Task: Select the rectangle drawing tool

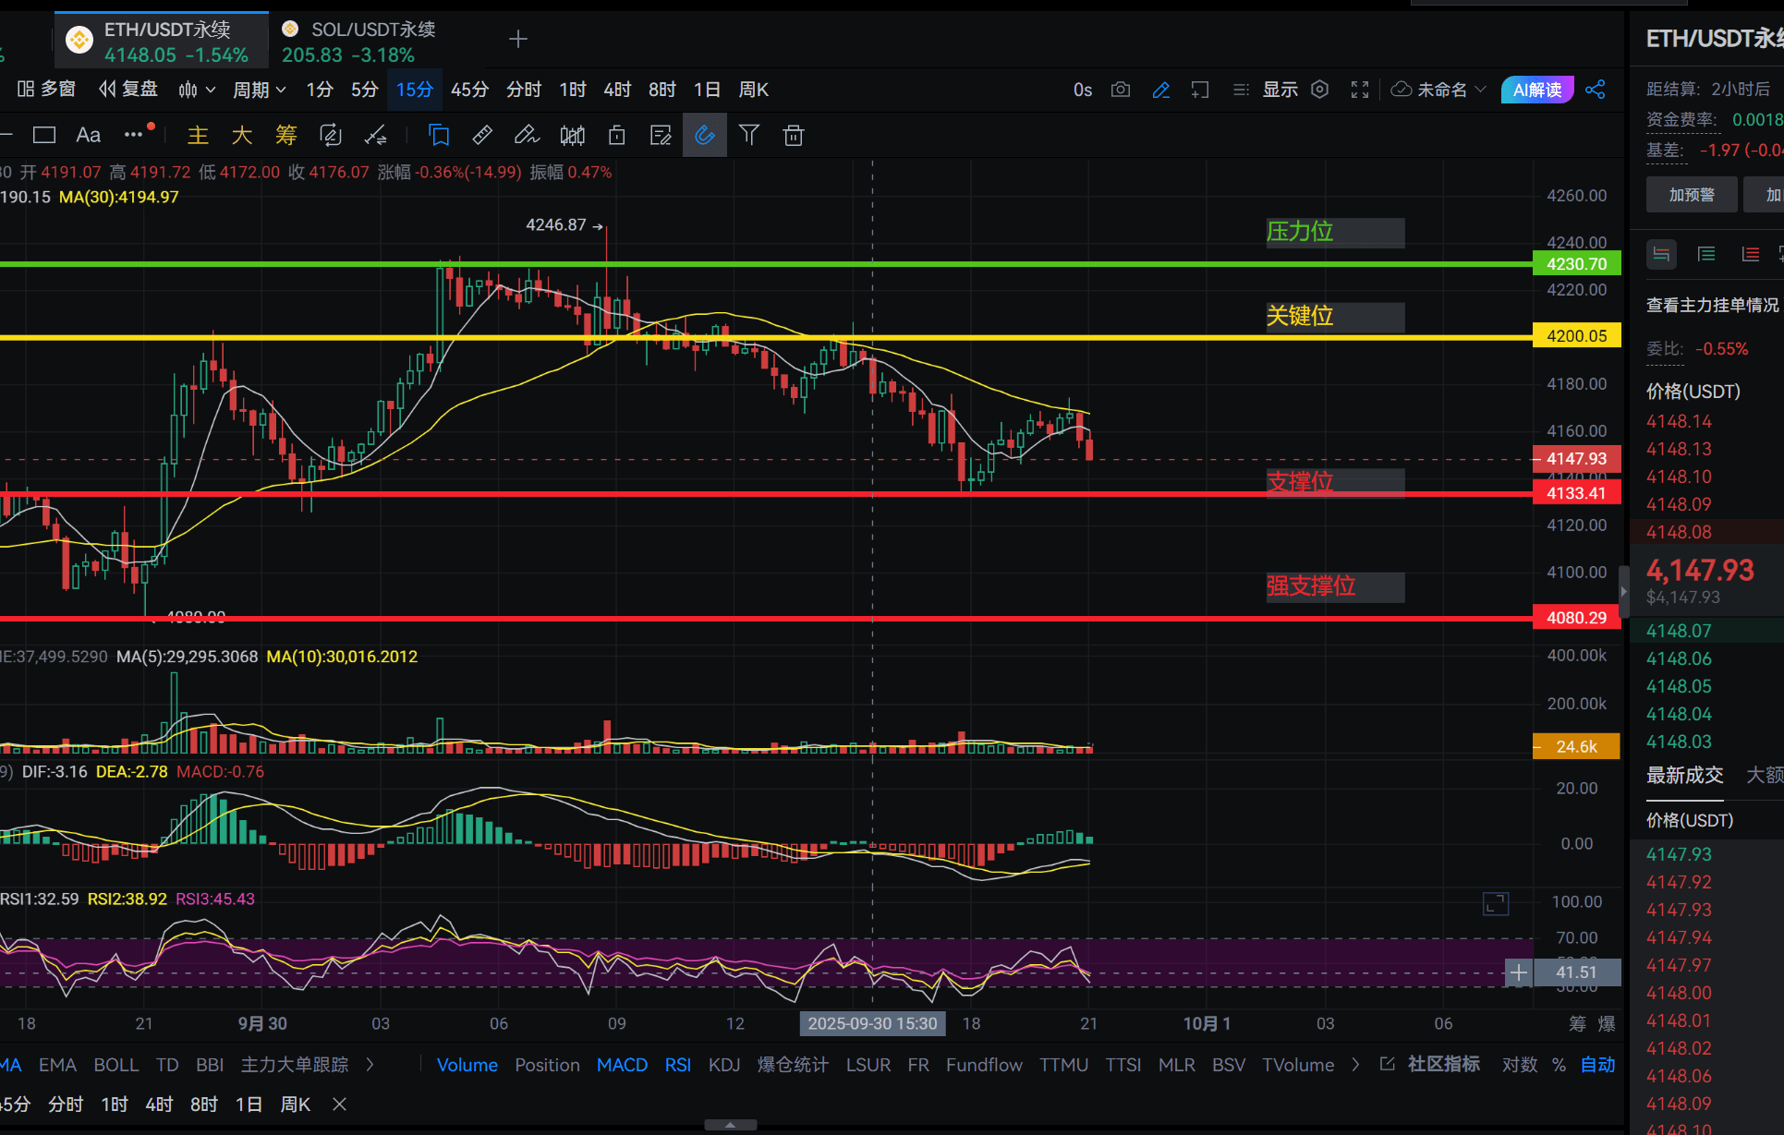Action: (x=43, y=136)
